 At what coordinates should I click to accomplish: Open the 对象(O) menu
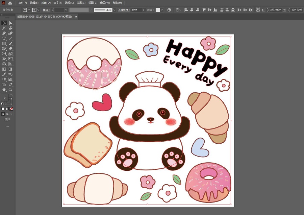46,3
